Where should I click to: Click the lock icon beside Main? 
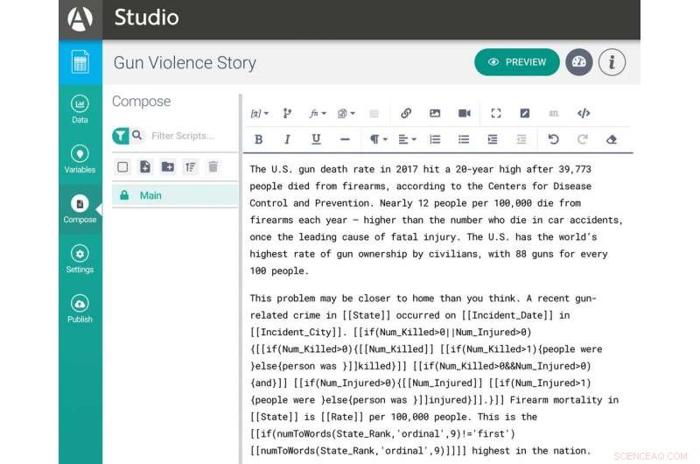tap(124, 195)
